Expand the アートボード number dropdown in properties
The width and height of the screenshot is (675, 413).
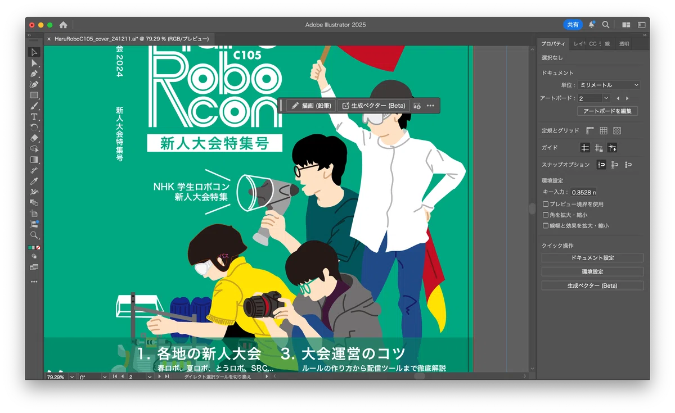(x=606, y=98)
